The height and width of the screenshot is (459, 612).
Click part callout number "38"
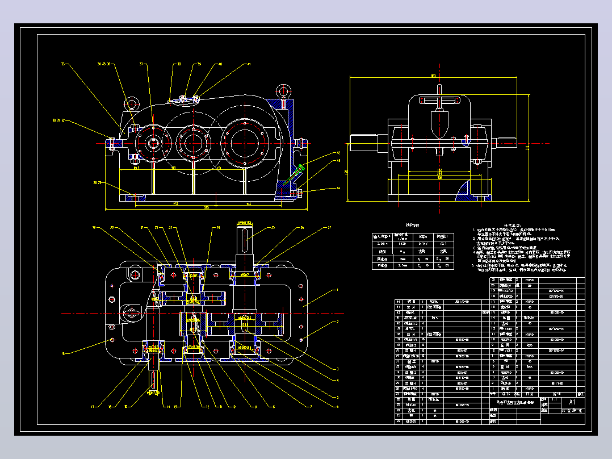point(179,64)
